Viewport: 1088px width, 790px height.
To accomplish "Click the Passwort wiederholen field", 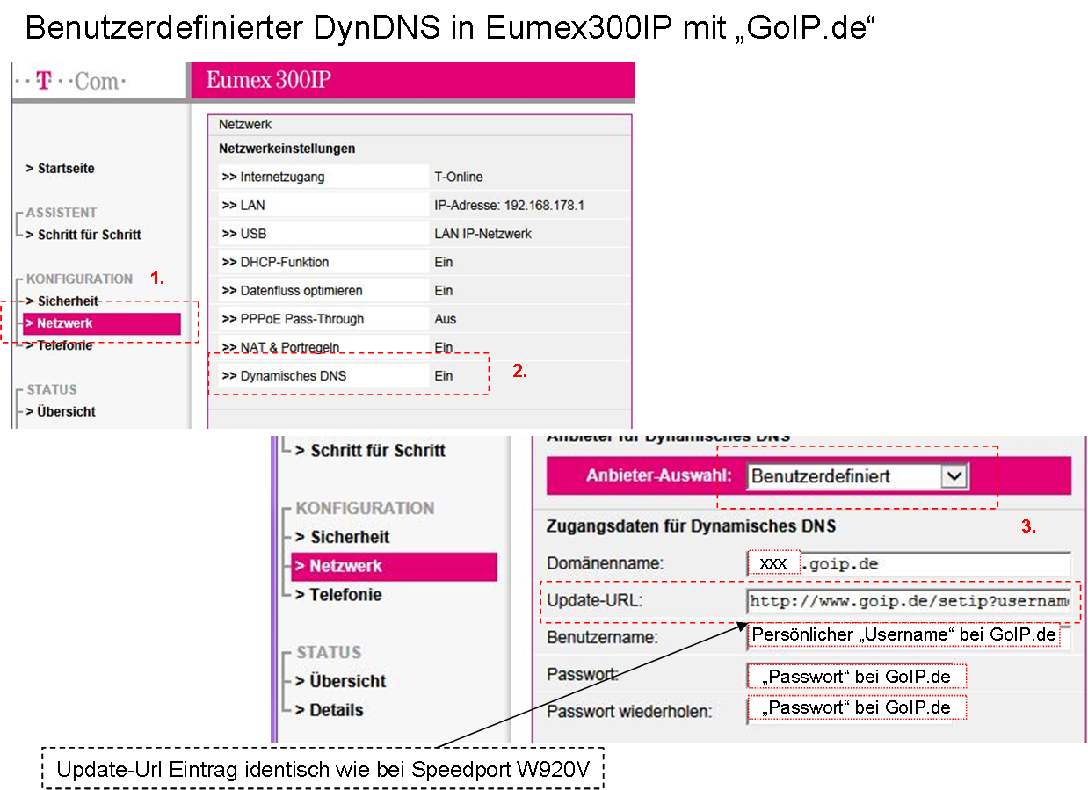I will click(857, 707).
